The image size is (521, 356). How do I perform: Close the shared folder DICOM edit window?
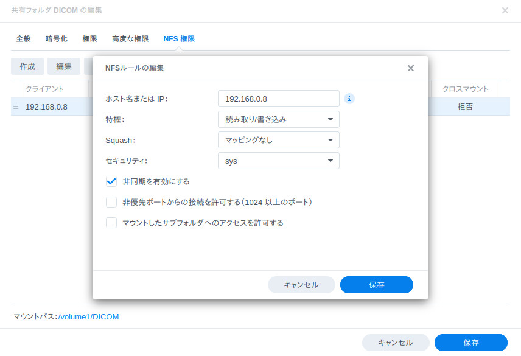tap(505, 10)
